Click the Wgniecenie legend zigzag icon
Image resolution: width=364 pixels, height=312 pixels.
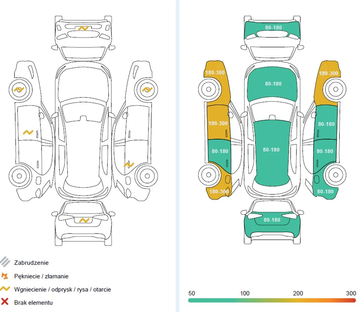click(x=5, y=289)
